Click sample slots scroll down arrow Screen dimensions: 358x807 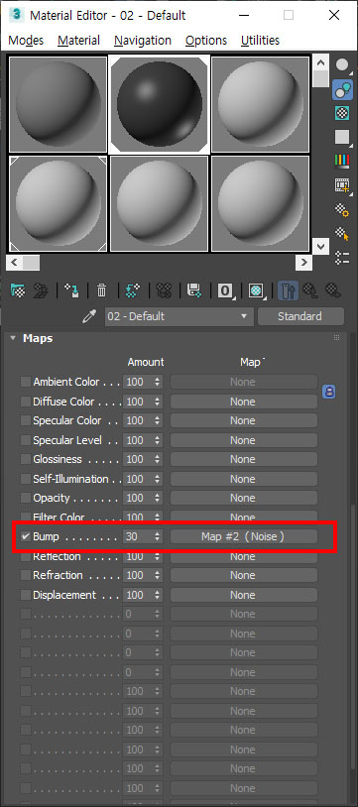click(x=320, y=246)
